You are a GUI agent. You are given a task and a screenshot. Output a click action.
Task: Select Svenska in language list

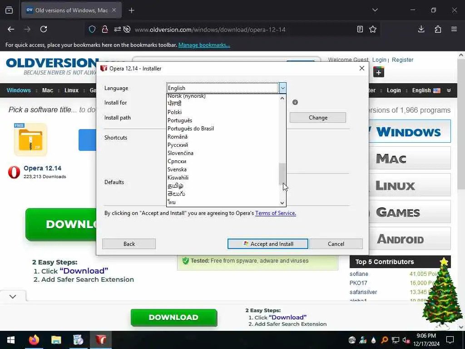[x=223, y=170]
